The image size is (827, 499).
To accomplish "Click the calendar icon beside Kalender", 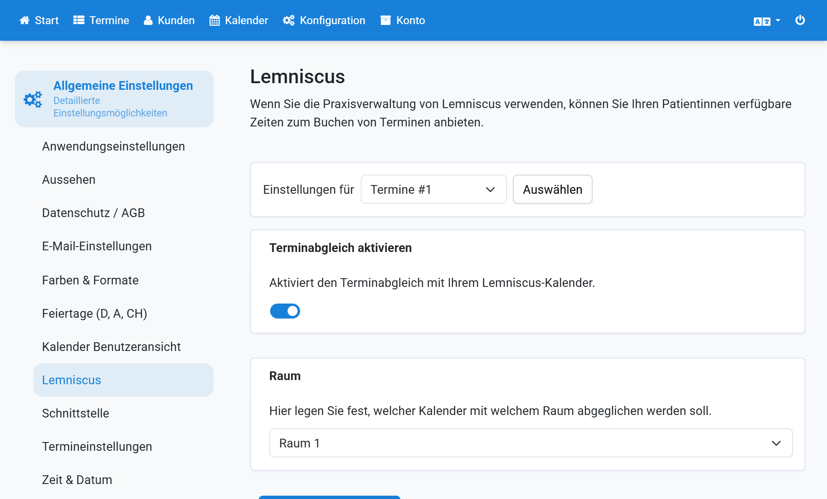I will pos(214,20).
